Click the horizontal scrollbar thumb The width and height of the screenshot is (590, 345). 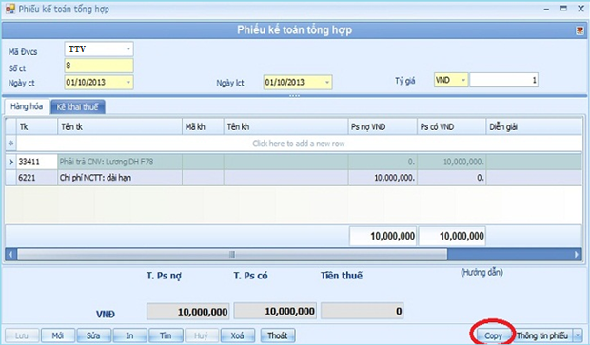pyautogui.click(x=232, y=255)
